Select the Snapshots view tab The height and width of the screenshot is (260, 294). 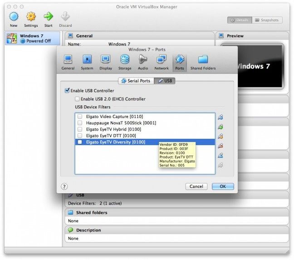(x=267, y=20)
